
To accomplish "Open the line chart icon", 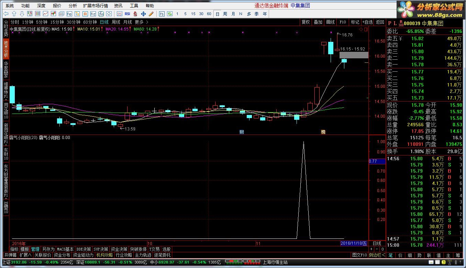I will coord(45,14).
